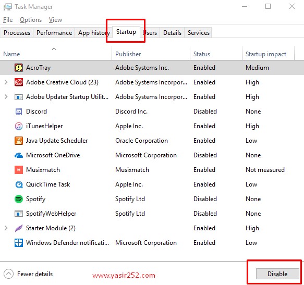
Task: Select the Java Update Scheduler entry
Action: (57, 141)
